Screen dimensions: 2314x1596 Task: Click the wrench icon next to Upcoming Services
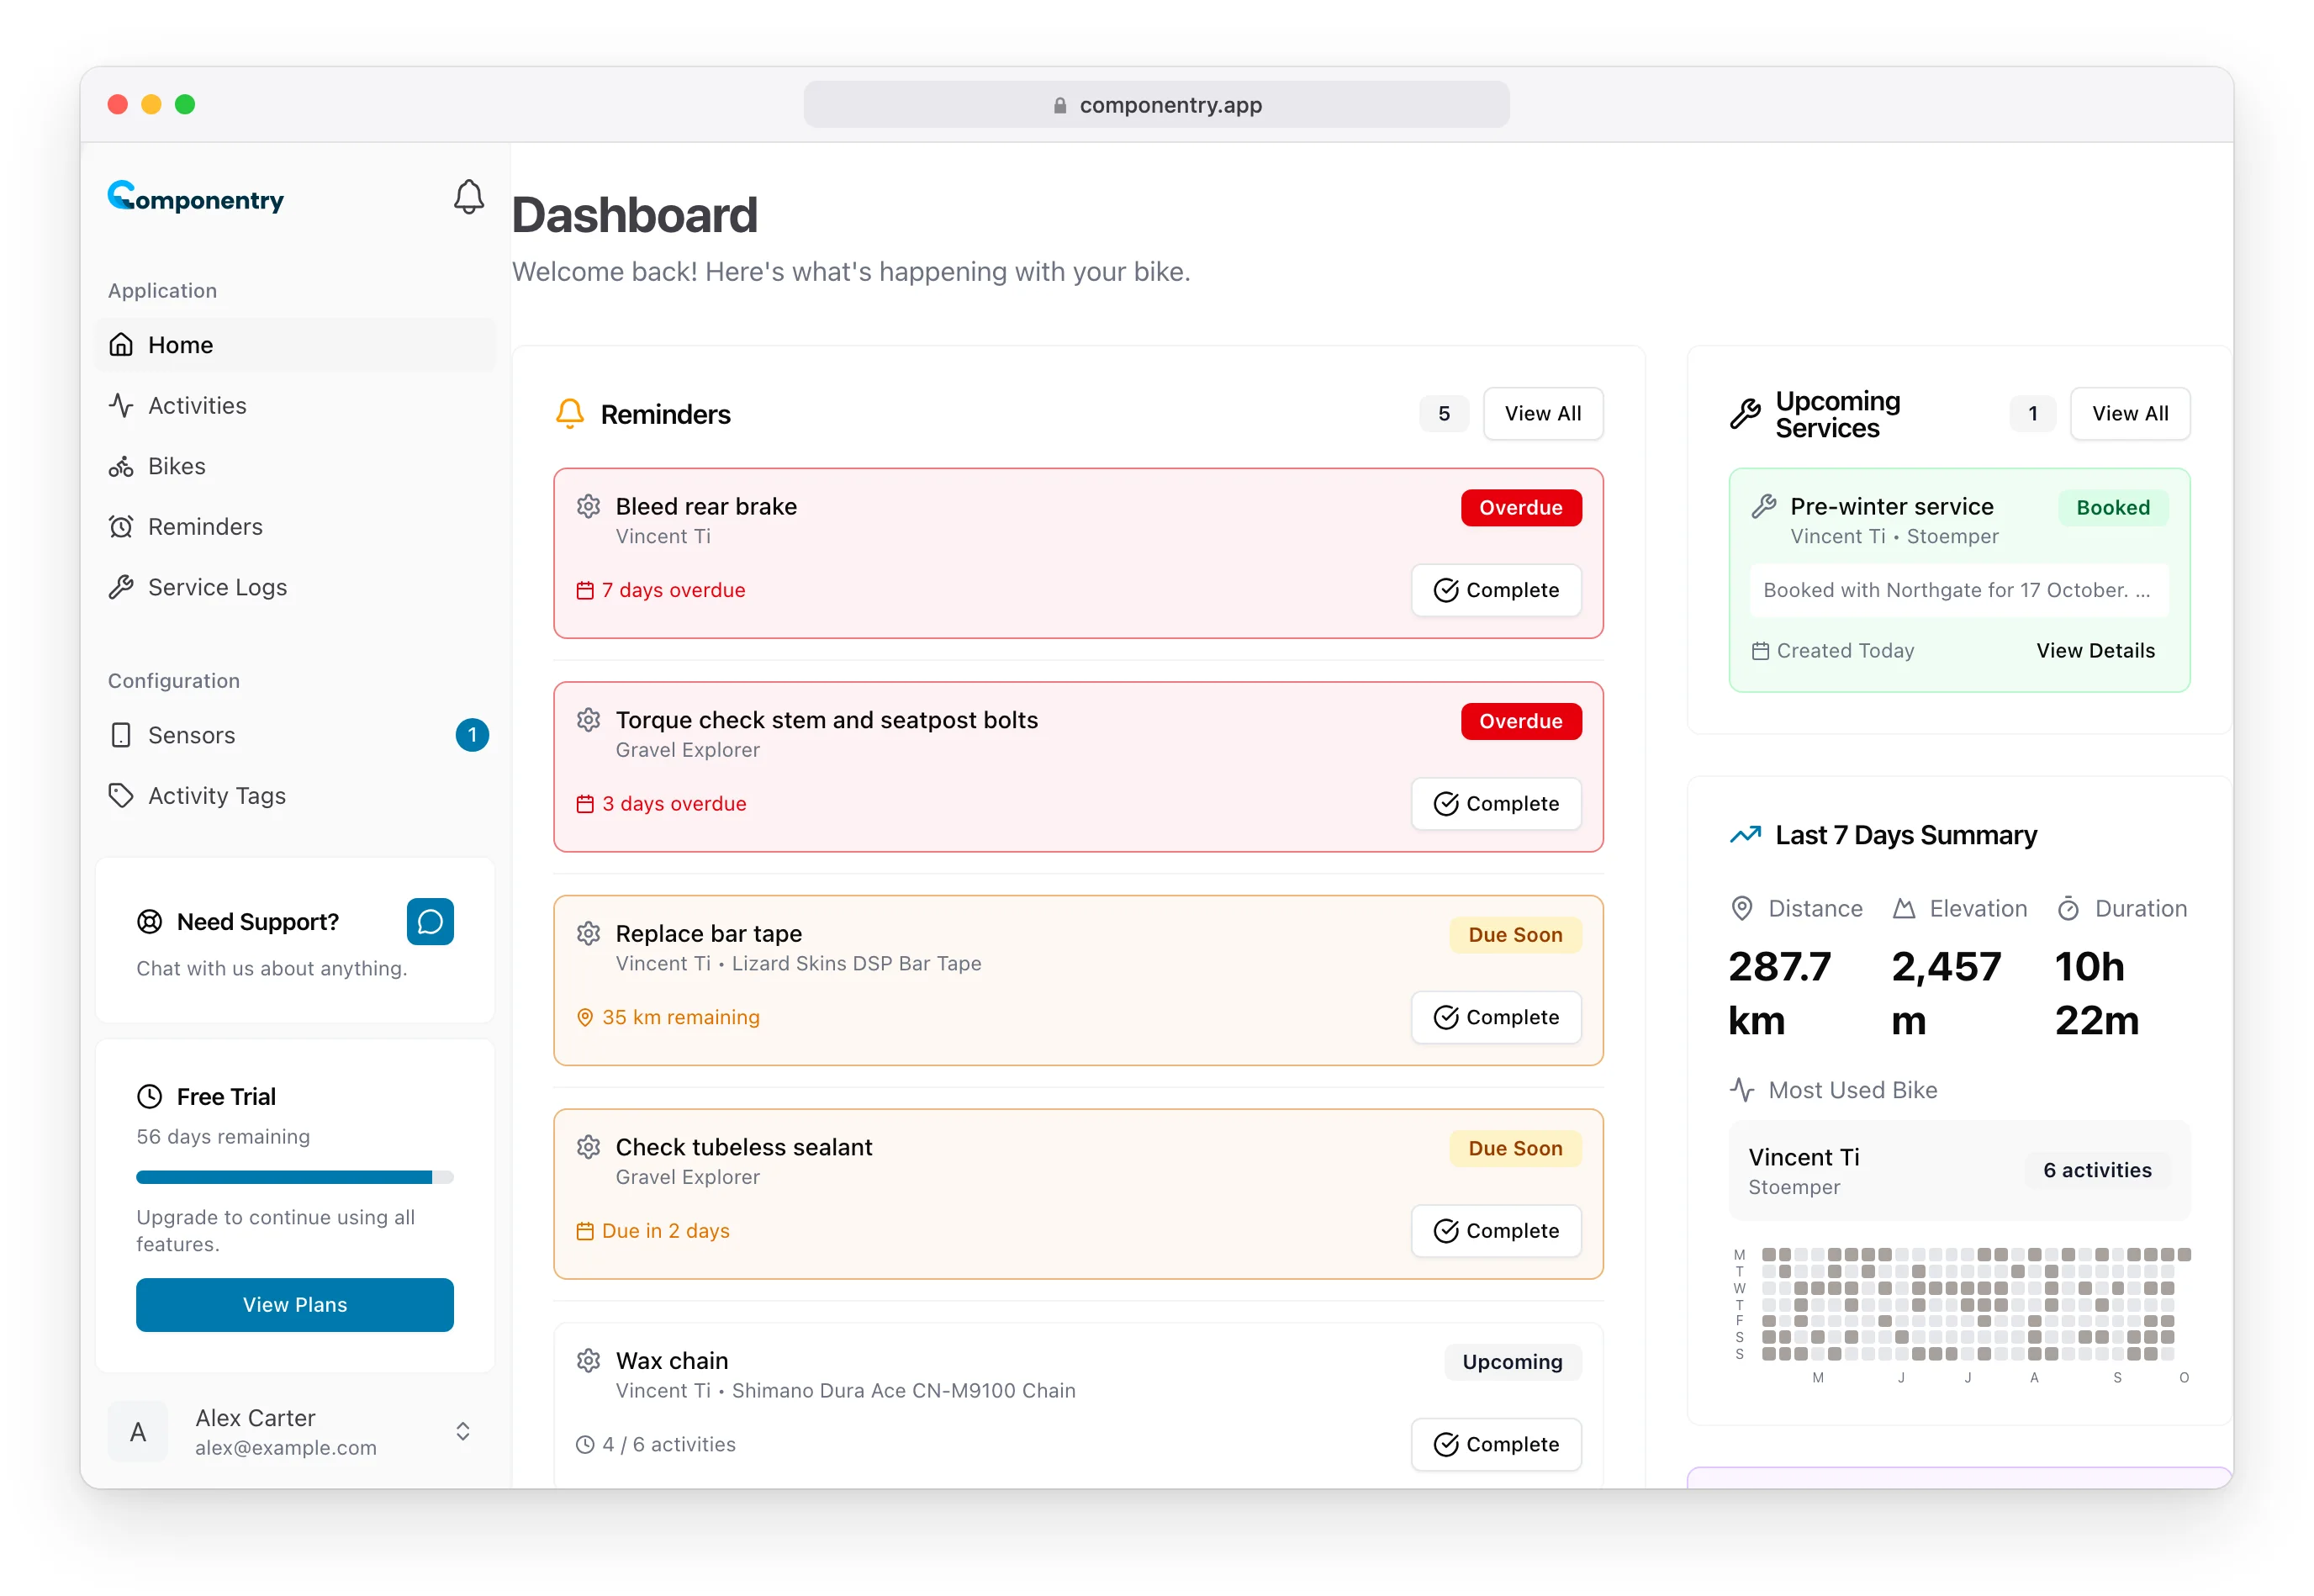pyautogui.click(x=1745, y=414)
